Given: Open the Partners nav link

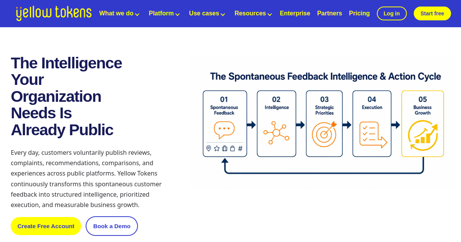Looking at the screenshot, I should pyautogui.click(x=330, y=13).
